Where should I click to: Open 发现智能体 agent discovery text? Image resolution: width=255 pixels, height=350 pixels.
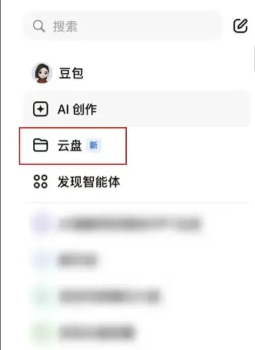89,182
